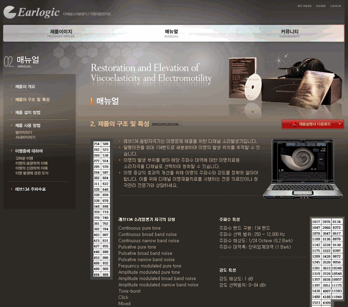Open 이명의 음향학적 이해 sub-item
The width and height of the screenshot is (348, 307).
pos(31,163)
